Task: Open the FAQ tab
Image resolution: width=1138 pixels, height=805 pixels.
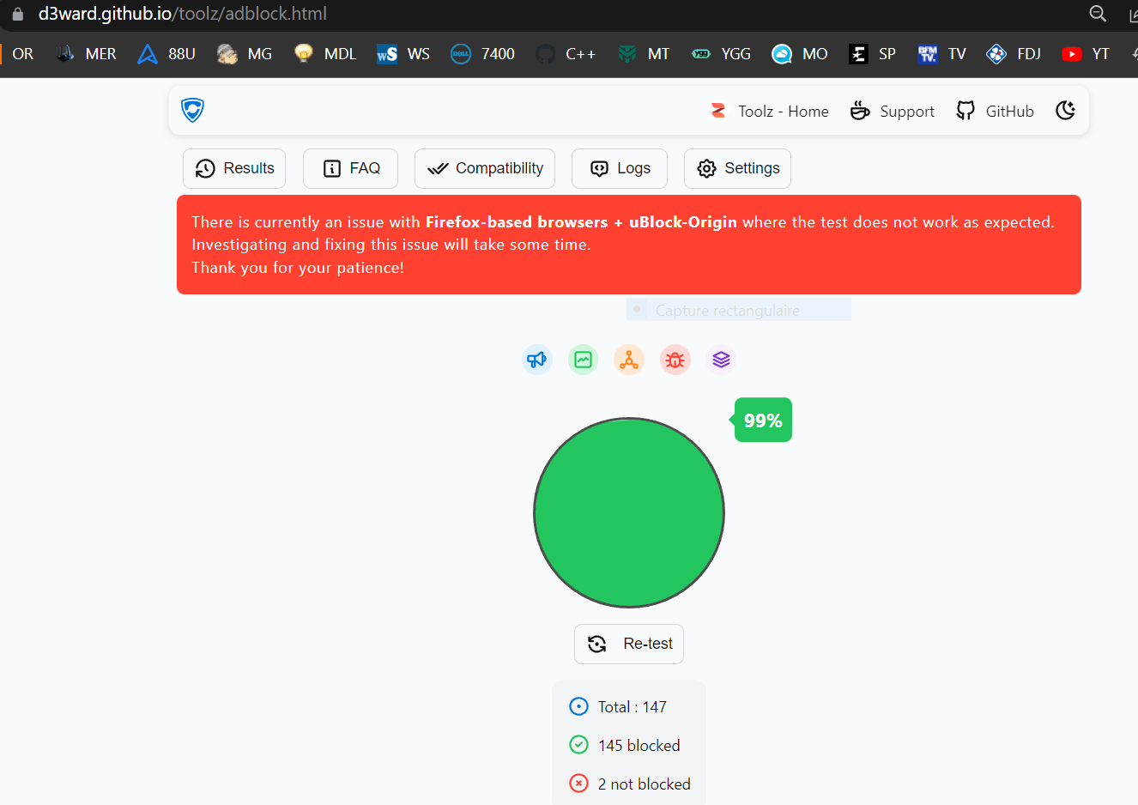Action: [350, 168]
